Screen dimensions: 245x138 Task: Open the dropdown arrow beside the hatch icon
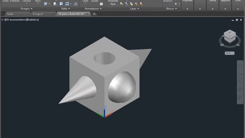pyautogui.click(x=49, y=4)
